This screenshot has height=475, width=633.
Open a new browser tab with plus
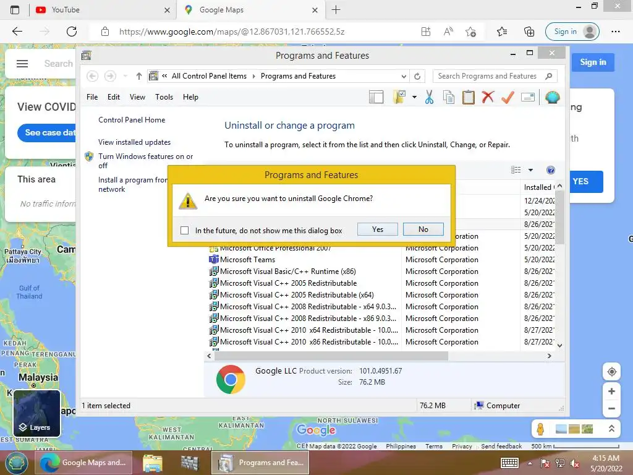[336, 10]
